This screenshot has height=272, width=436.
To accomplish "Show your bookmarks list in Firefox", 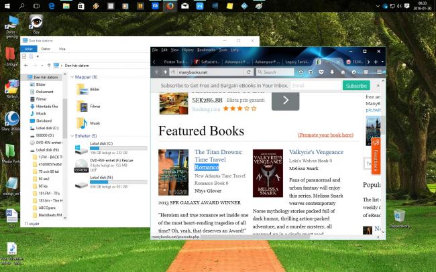I will [x=311, y=72].
